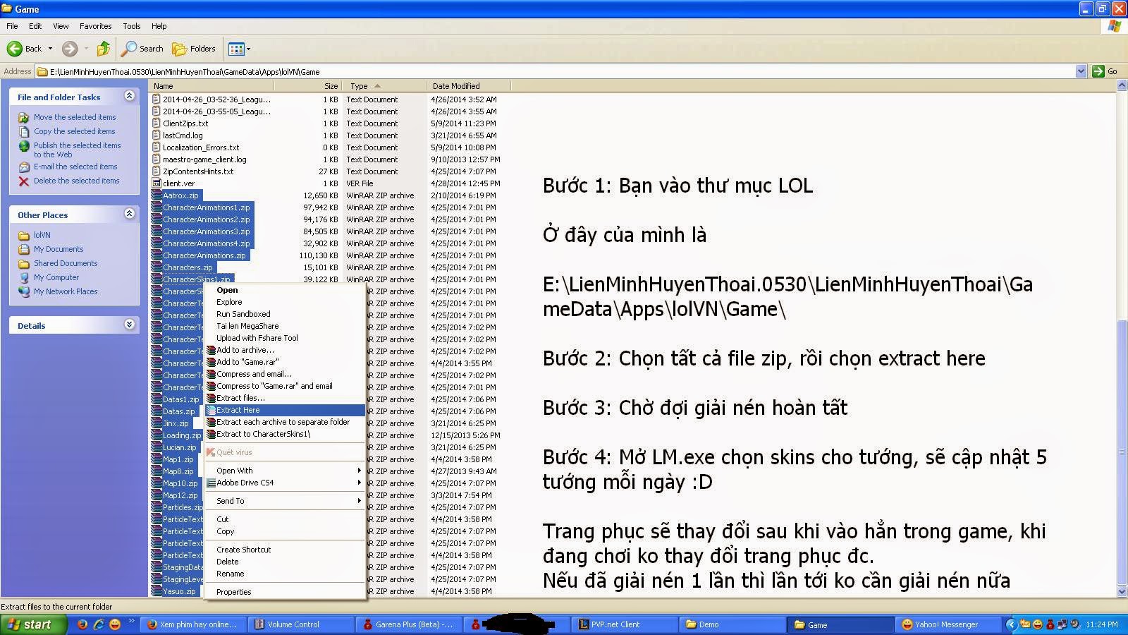Switch to Volume Control taskbar window
This screenshot has height=635, width=1128.
[x=302, y=624]
